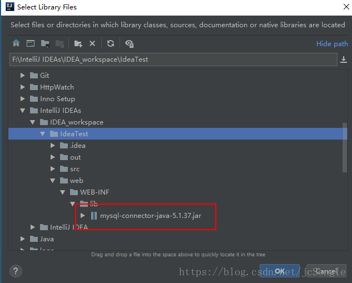Open help with the question mark icon

coord(16,271)
